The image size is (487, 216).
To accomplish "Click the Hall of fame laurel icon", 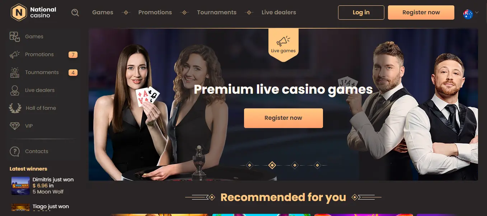I will (15, 108).
